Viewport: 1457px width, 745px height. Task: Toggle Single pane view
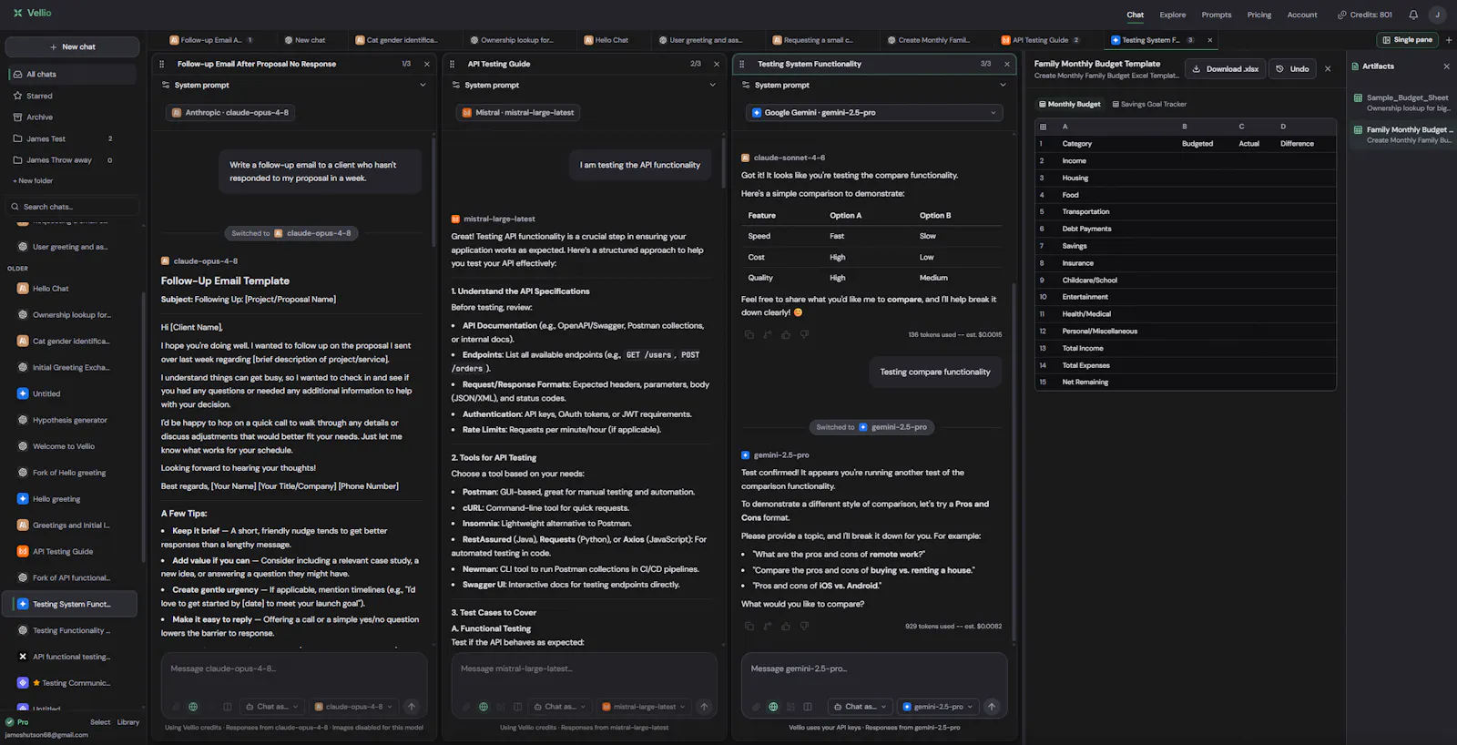click(1408, 40)
